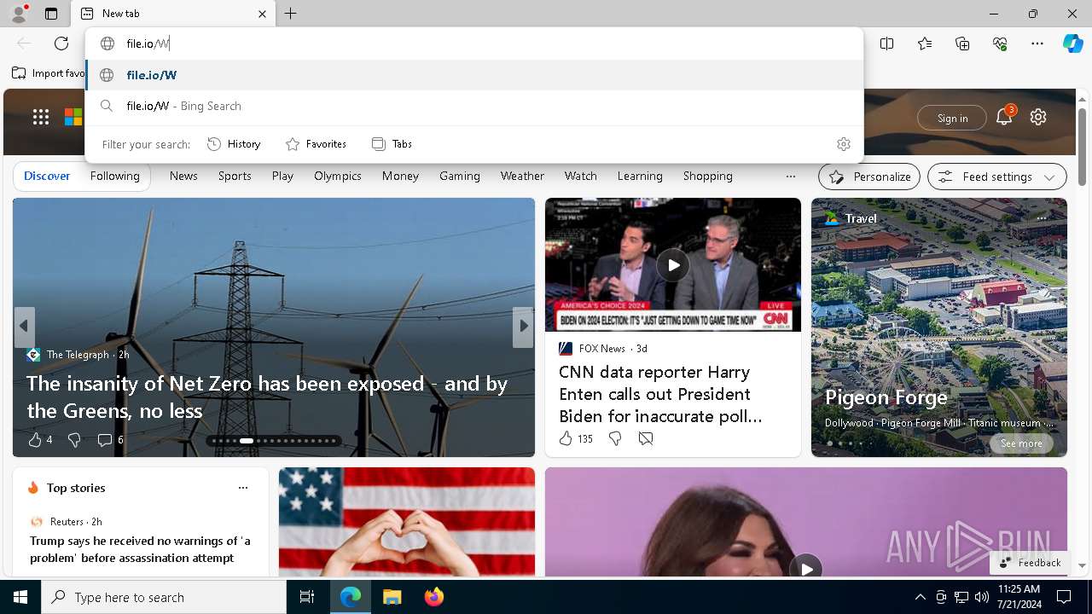Viewport: 1092px width, 614px height.
Task: Open the Learning category
Action: (640, 176)
